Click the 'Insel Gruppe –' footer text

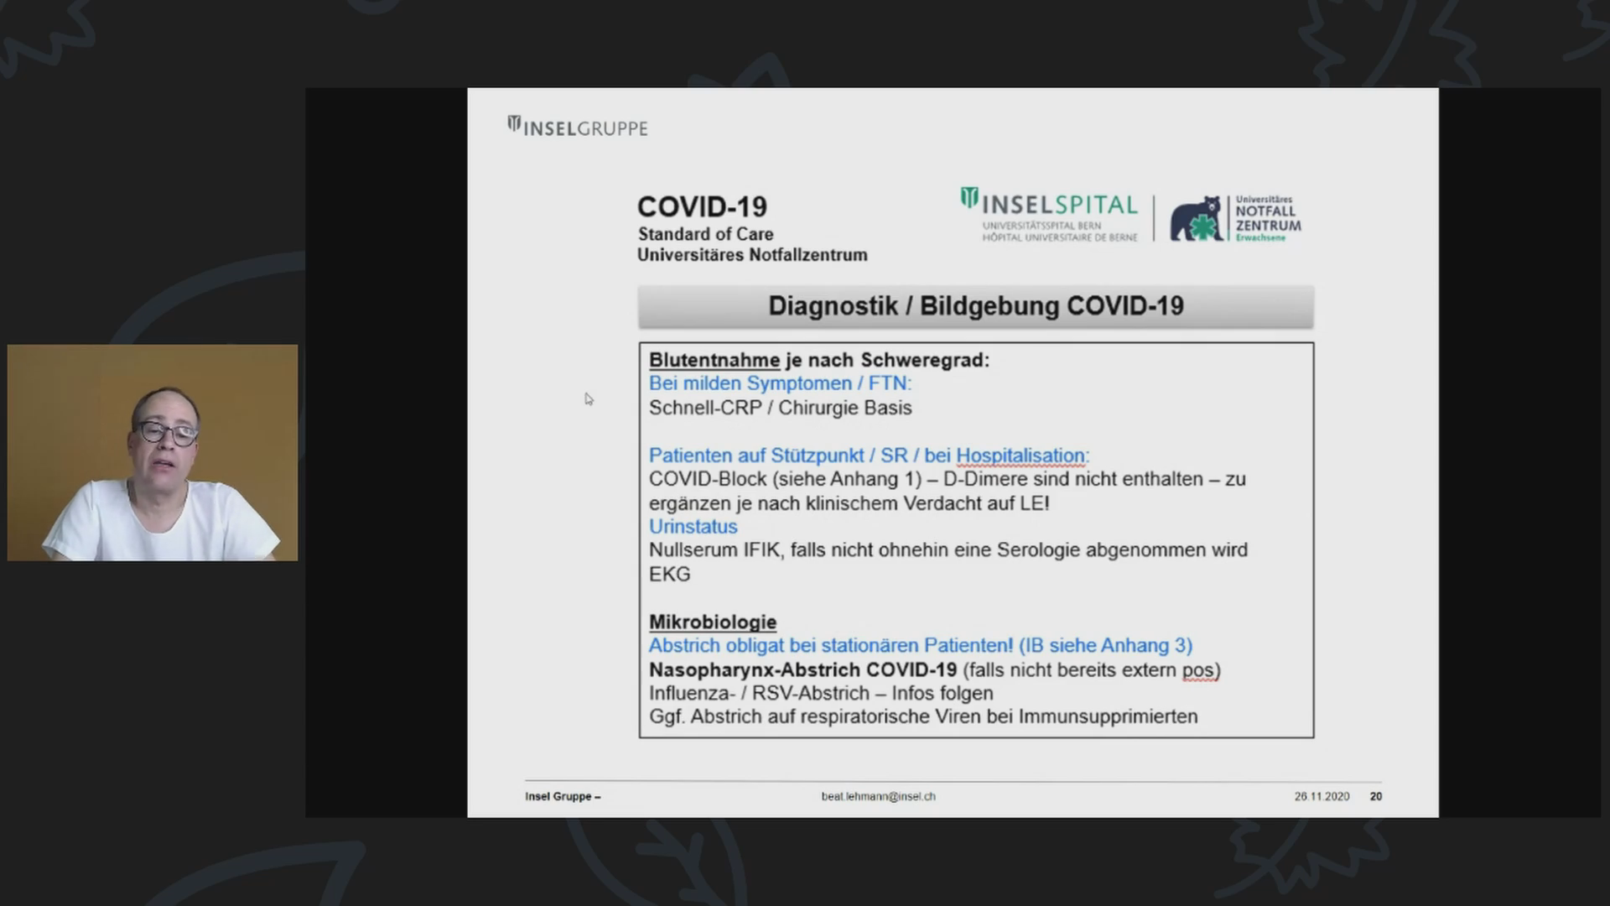click(563, 796)
